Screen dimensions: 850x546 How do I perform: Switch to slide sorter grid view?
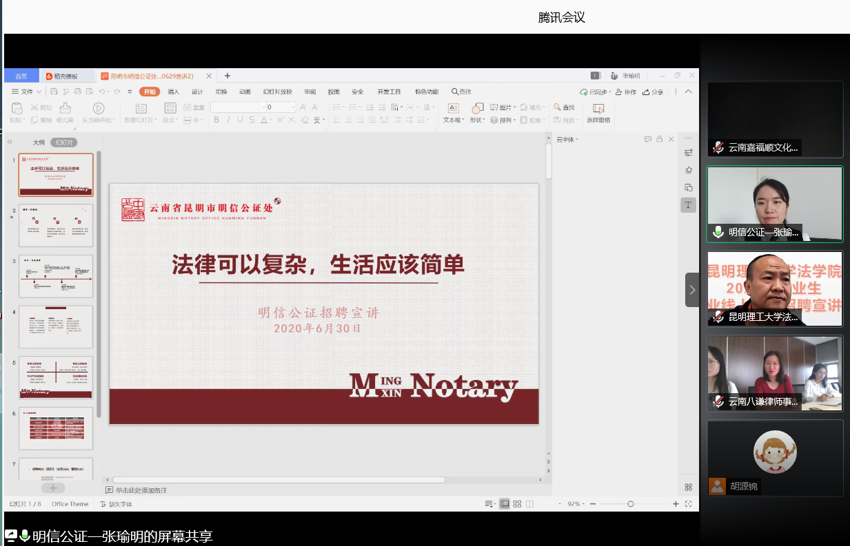coord(517,504)
